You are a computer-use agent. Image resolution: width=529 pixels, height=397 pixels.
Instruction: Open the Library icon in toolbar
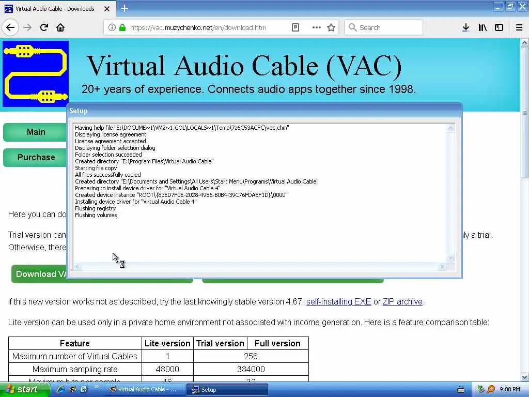[483, 27]
